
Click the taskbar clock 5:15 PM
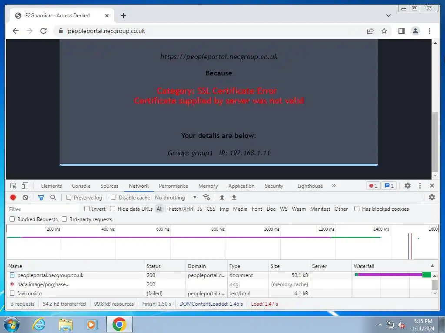423,321
